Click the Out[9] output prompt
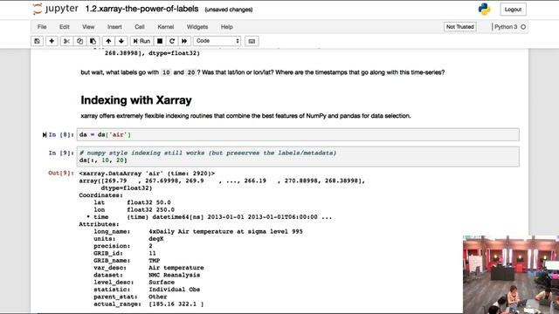Viewport: 559px width, 314px height. point(61,173)
